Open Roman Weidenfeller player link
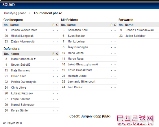159x127 pixels. [x=24, y=30]
